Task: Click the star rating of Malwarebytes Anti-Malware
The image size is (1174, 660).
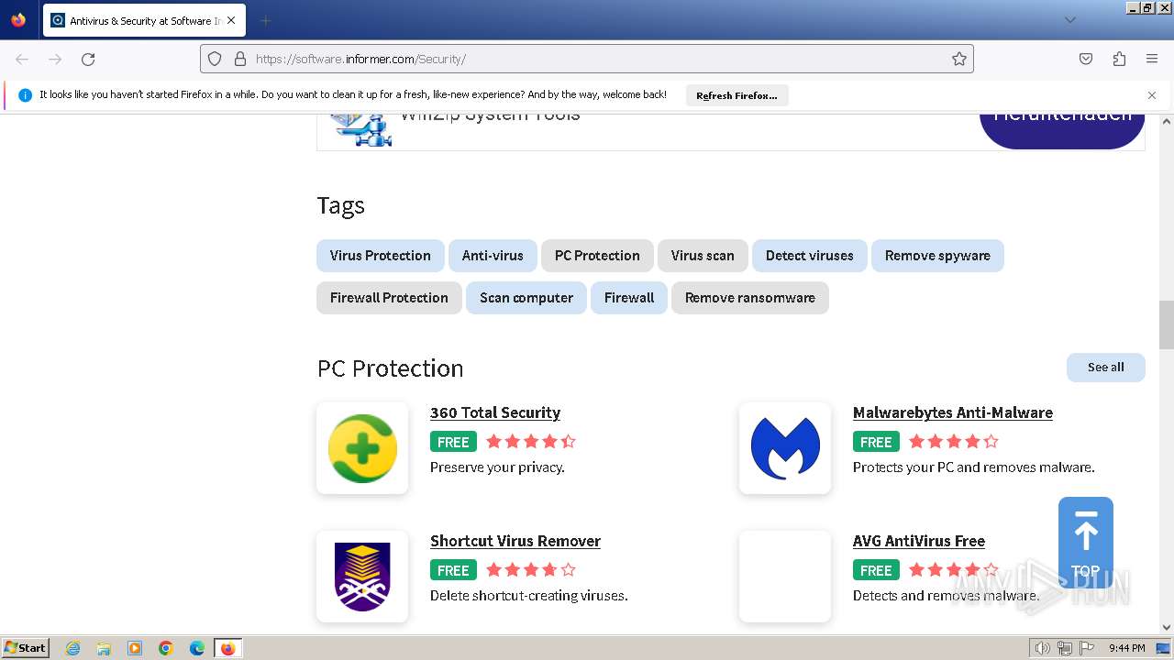Action: [954, 442]
